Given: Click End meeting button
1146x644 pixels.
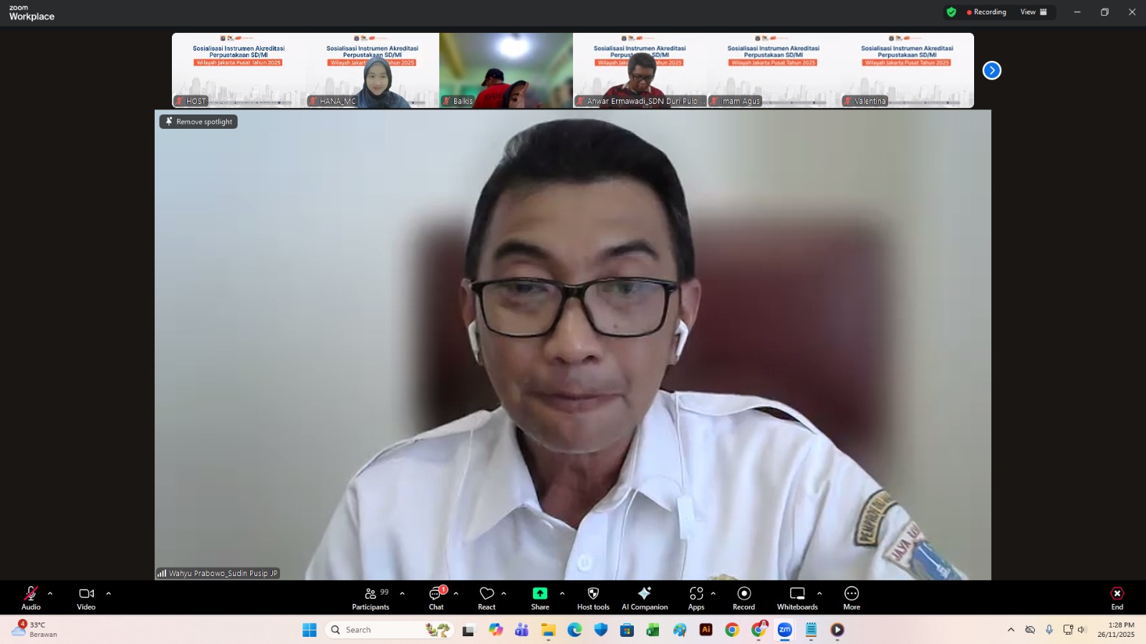Looking at the screenshot, I should click(1117, 598).
